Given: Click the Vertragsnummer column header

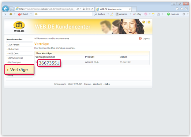Looking at the screenshot, I should click(x=45, y=57).
